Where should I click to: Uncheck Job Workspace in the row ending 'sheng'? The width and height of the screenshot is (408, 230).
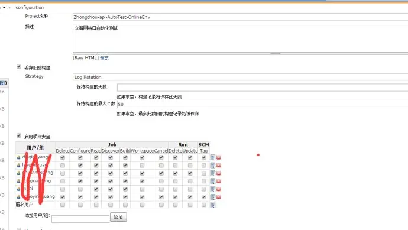(x=142, y=173)
